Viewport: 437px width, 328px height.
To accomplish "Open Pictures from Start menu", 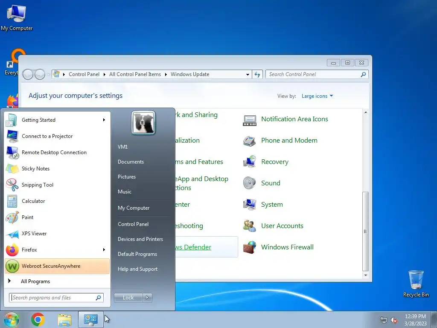I will tap(126, 177).
